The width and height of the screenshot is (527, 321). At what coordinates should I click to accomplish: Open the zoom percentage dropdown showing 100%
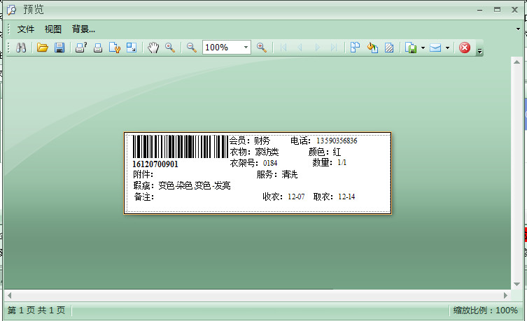coord(246,48)
